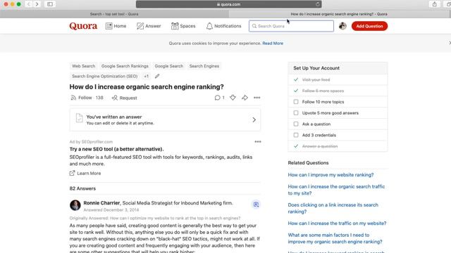Downvote the question
This screenshot has height=253, width=451.
pos(233,98)
